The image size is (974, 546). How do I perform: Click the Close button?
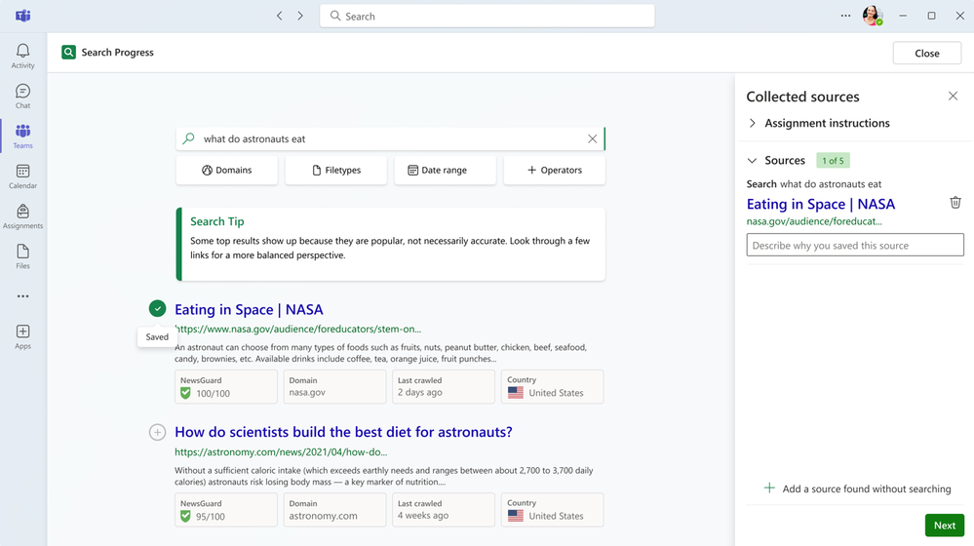927,53
